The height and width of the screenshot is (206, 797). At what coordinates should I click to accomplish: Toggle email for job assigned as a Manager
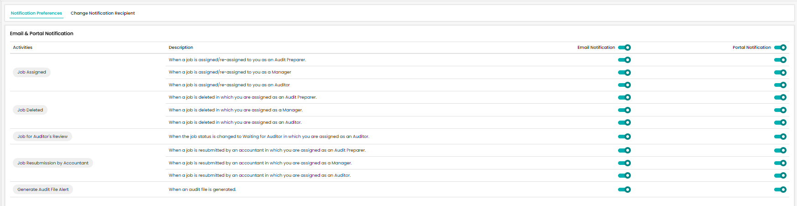point(624,73)
